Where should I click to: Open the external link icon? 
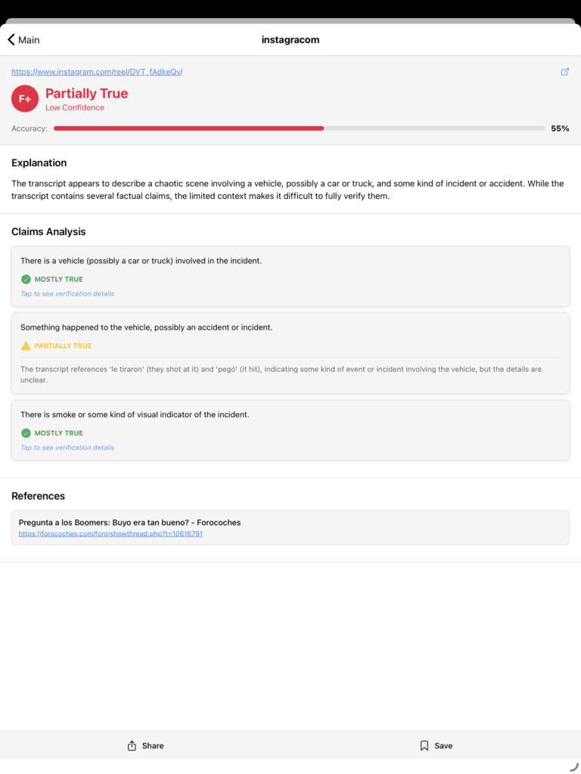564,72
